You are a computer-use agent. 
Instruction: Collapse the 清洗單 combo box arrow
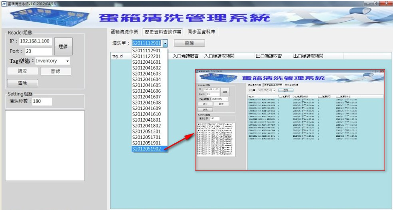tap(165, 43)
